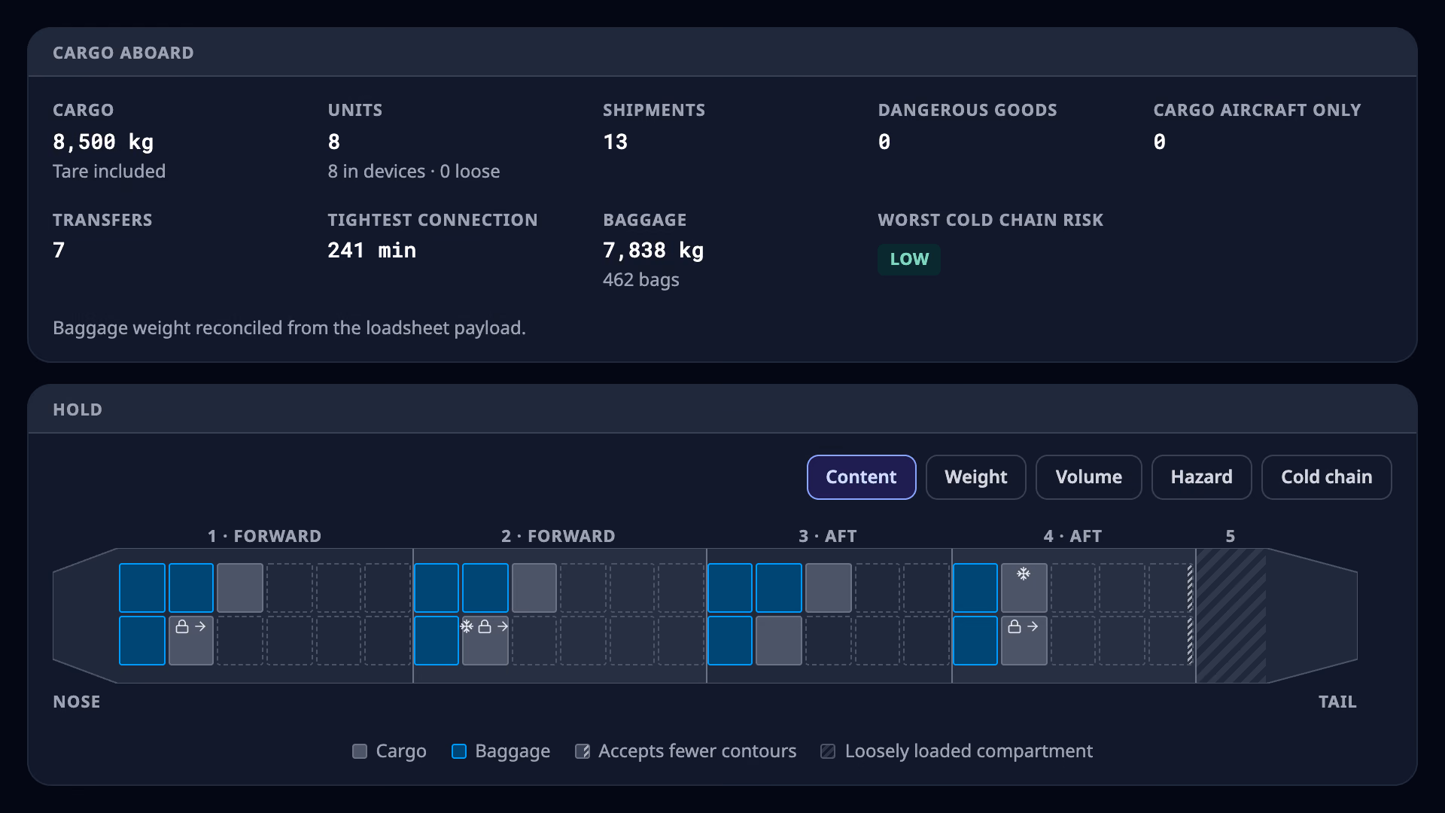The width and height of the screenshot is (1445, 813).
Task: Click the '1 · FORWARD' compartment label
Action: pyautogui.click(x=264, y=536)
